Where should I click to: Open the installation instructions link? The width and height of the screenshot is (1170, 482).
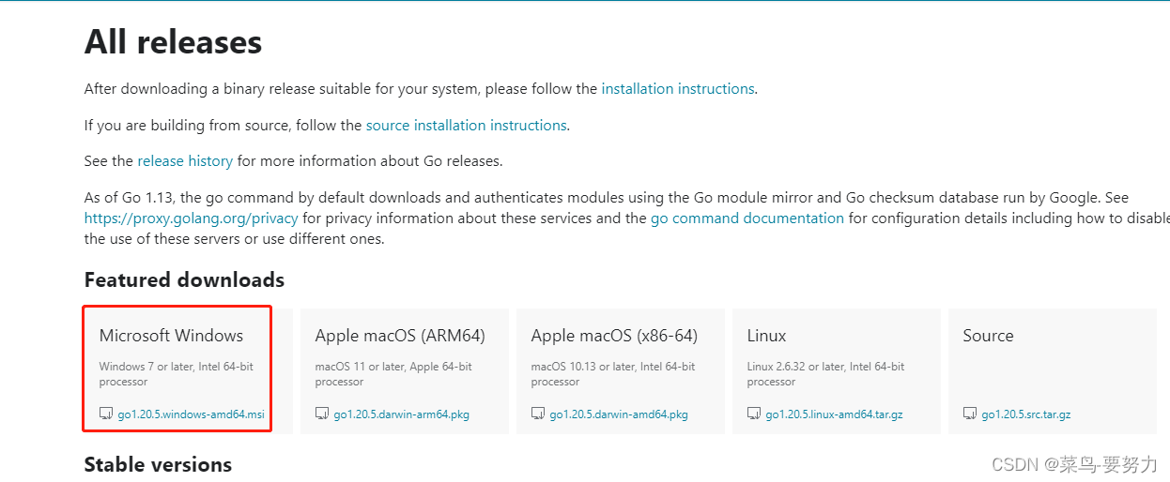pyautogui.click(x=678, y=89)
